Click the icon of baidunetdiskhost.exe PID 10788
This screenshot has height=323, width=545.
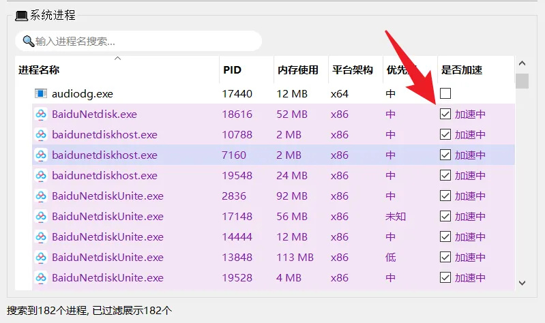point(41,134)
